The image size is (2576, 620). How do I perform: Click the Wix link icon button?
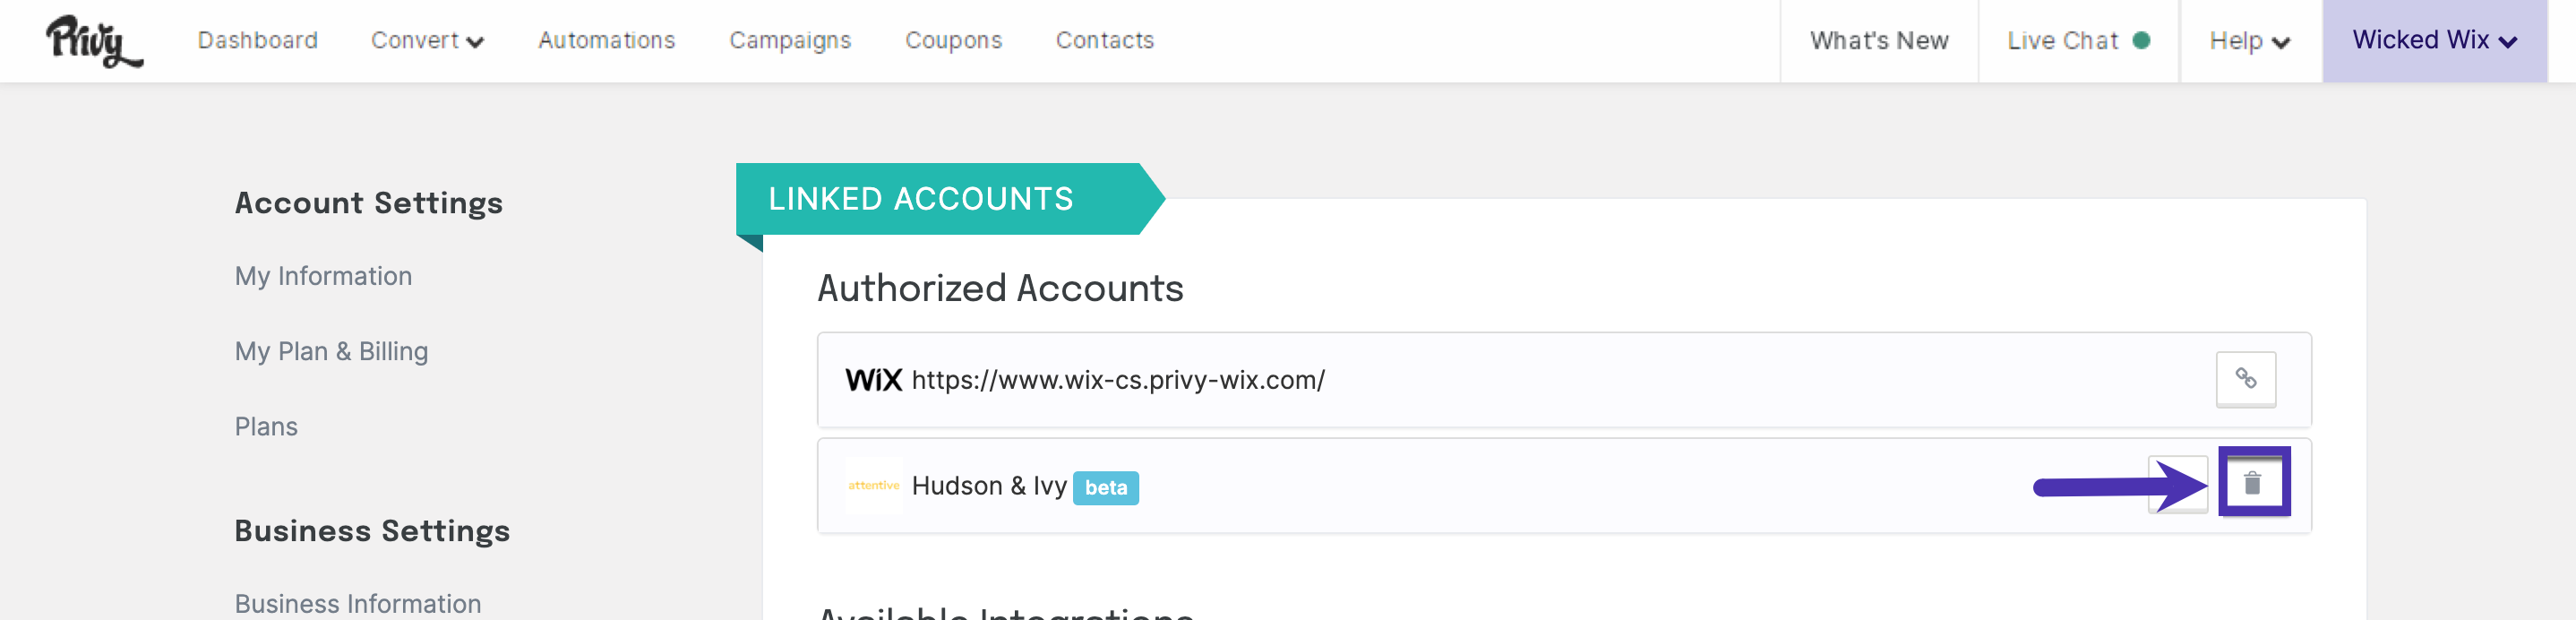click(2245, 379)
